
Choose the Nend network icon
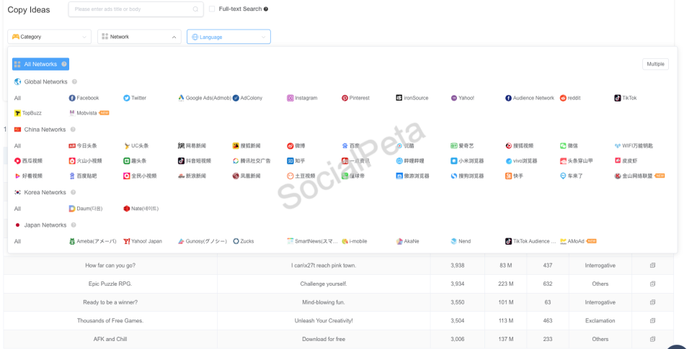click(453, 241)
